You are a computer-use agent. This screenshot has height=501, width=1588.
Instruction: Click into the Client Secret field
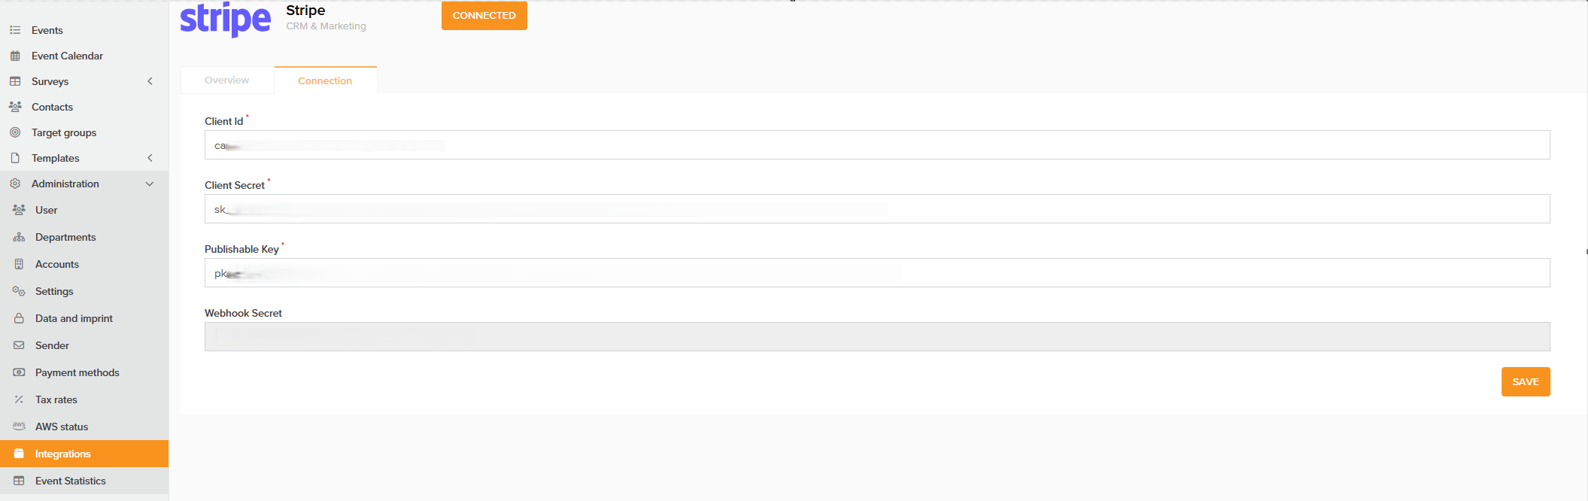coord(877,209)
